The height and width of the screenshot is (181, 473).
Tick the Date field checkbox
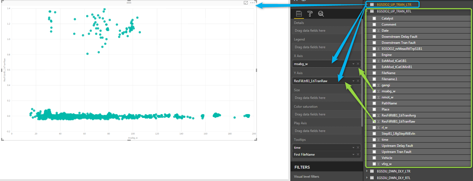tap(374, 31)
